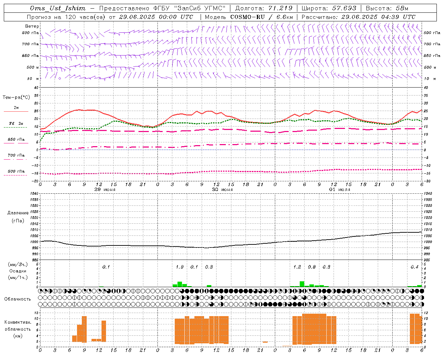
Task: Click the "Осадки" precipitation label
Action: tap(18, 271)
